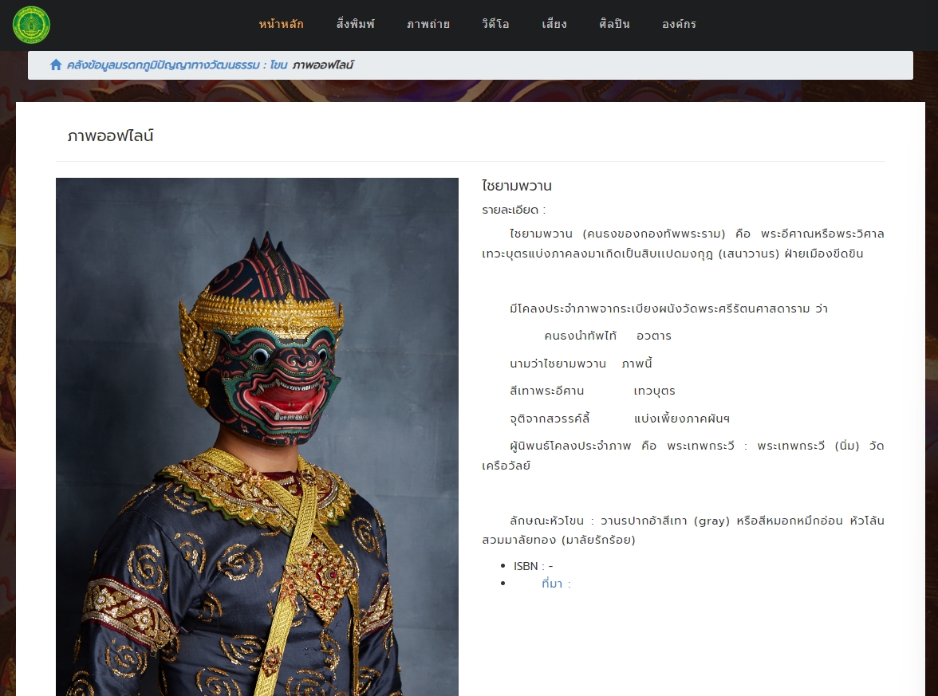
Task: Click the ภาพออฟไลน์ page heading
Action: tap(110, 136)
